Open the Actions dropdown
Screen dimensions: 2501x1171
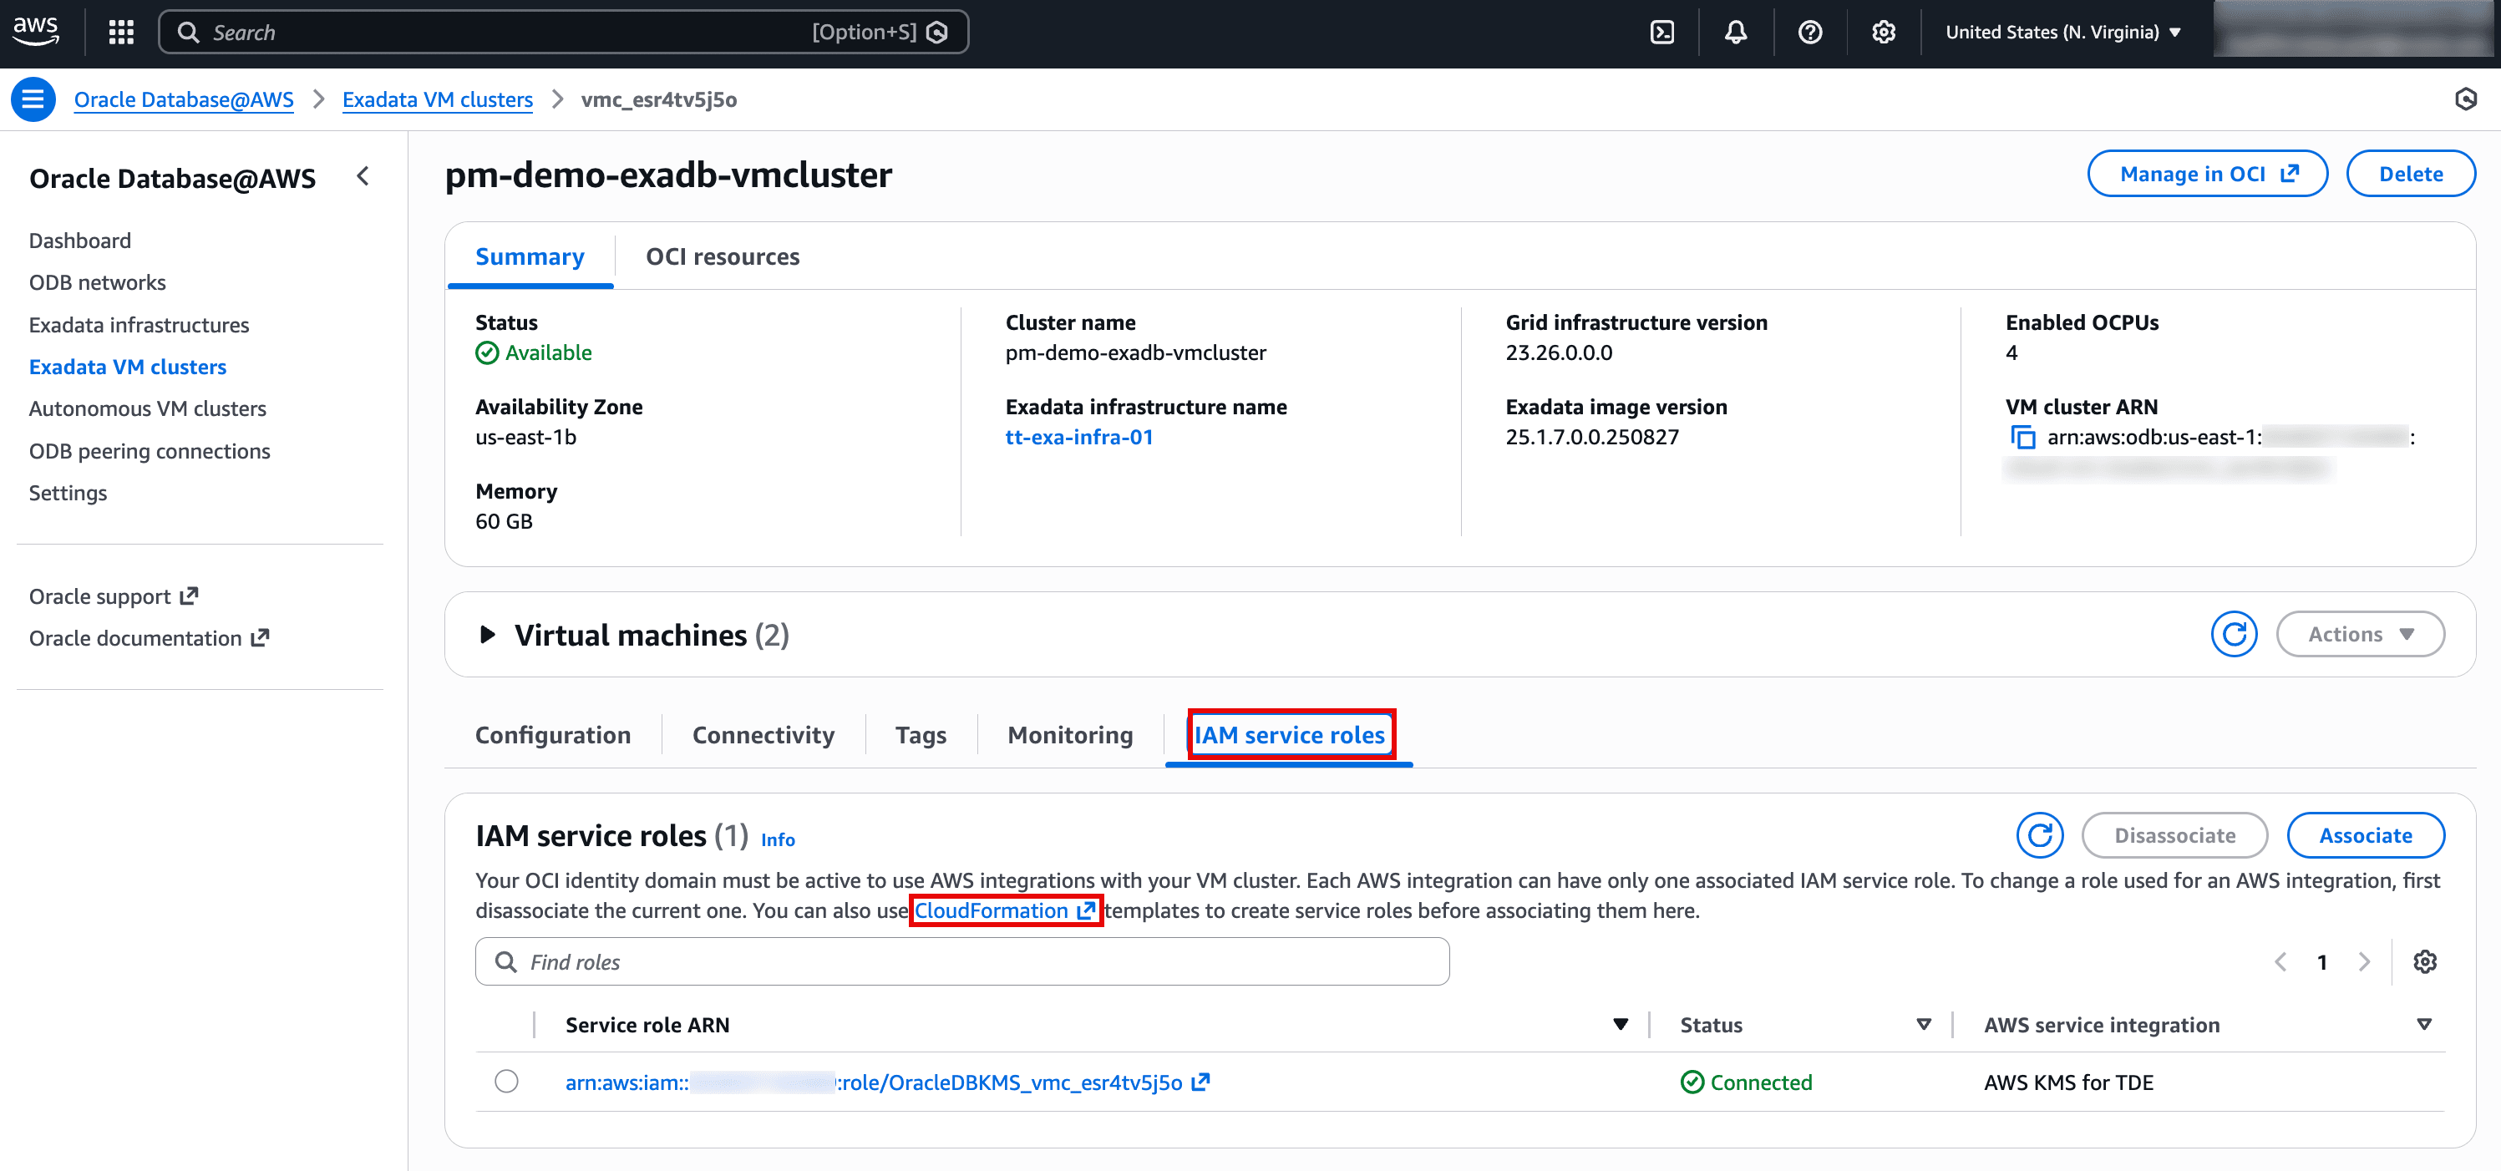point(2360,634)
